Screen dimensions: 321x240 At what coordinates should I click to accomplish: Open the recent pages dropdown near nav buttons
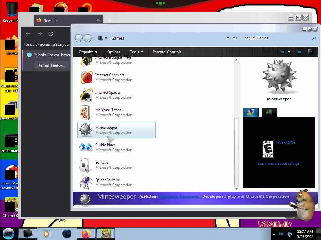94,38
